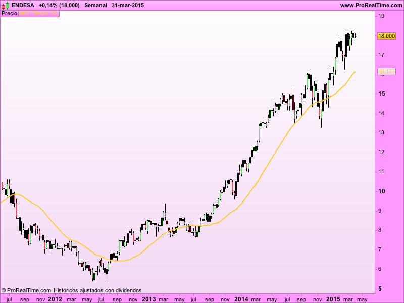Viewport: 404px width, 303px height.
Task: Click the 5 price axis label
Action: pos(380,289)
